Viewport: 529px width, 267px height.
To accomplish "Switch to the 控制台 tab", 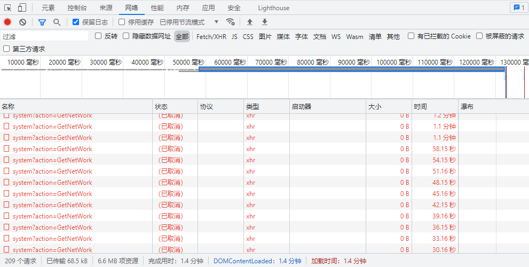I will point(77,8).
